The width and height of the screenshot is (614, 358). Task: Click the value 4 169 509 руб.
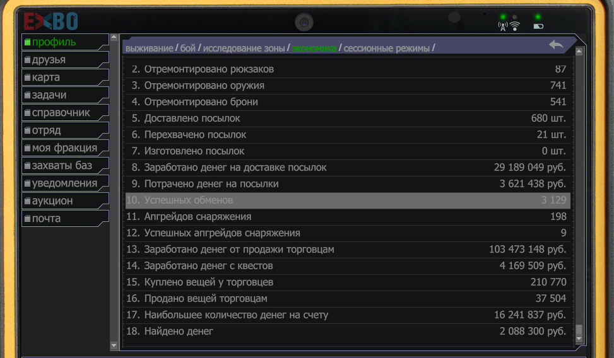(533, 265)
